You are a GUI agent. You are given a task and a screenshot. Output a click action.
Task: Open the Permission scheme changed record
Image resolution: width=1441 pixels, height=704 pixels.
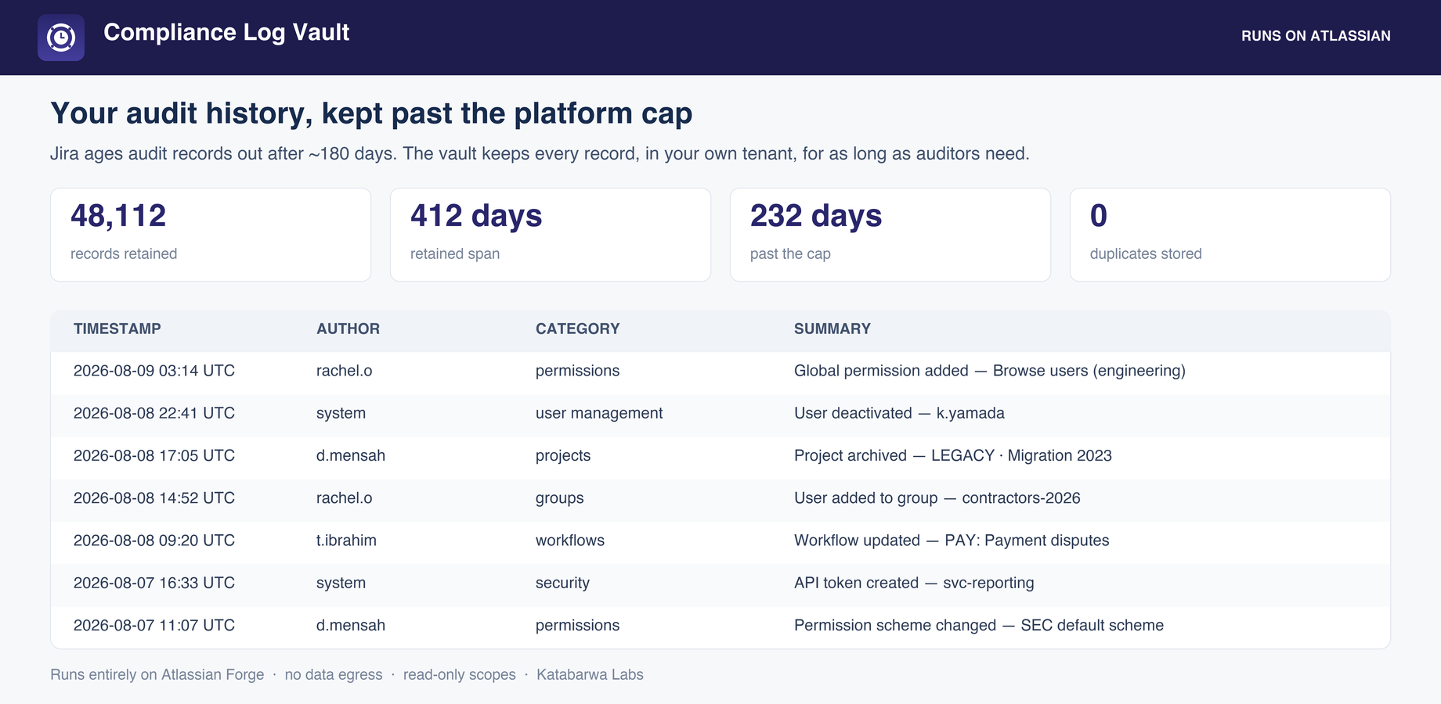pyautogui.click(x=720, y=625)
